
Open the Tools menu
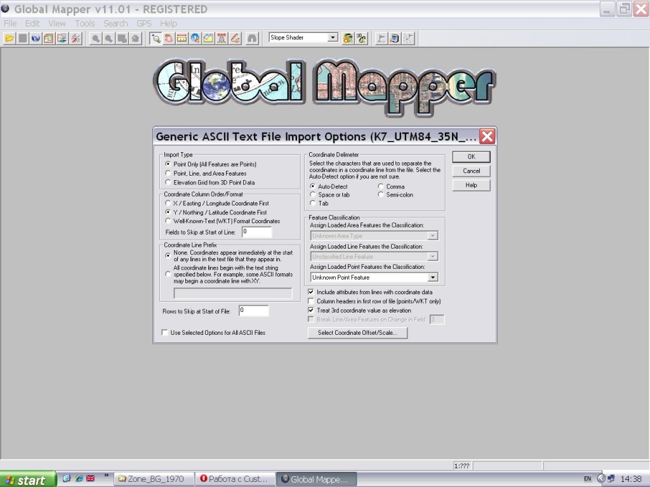(x=84, y=23)
